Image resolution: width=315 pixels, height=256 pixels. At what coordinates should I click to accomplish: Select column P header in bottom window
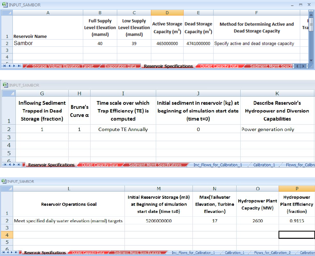coord(297,189)
